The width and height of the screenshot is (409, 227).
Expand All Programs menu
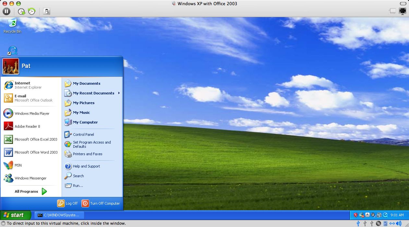coord(31,191)
